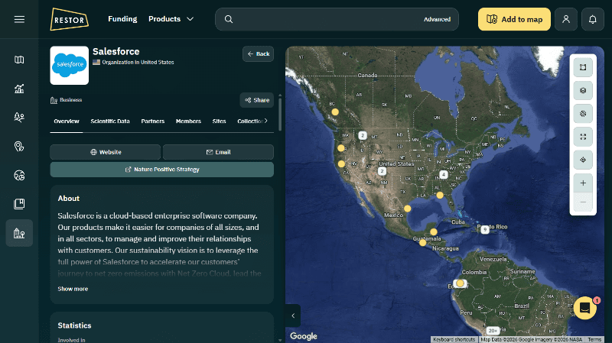Collapse the side panel with left chevron
Screen dimensions: 612x343
293,315
